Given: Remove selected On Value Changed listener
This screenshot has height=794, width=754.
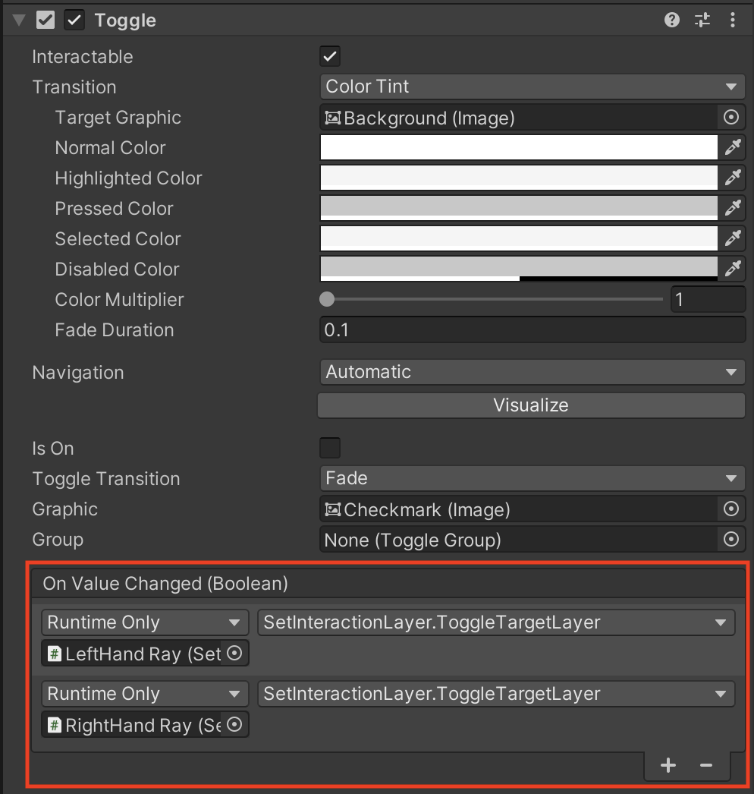Looking at the screenshot, I should [706, 766].
